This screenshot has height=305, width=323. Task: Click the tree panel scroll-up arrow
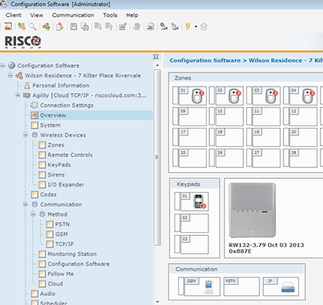coord(157,66)
